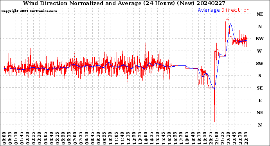Click the "14:00" time axis label
The image size is (270, 146).
coord(146,138)
